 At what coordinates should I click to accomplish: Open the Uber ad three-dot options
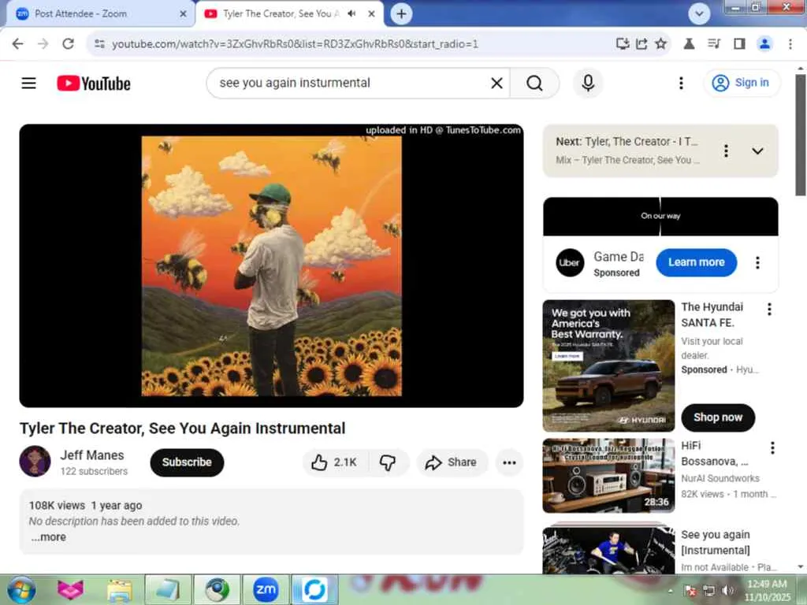tap(757, 262)
